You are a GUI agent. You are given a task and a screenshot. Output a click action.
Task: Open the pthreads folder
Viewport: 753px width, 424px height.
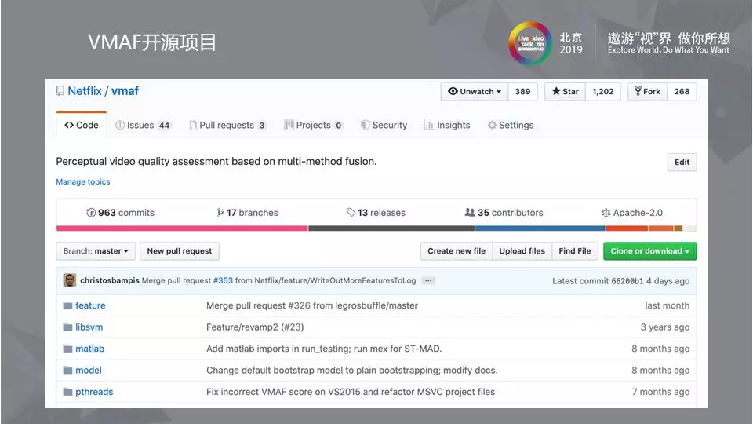(x=94, y=392)
